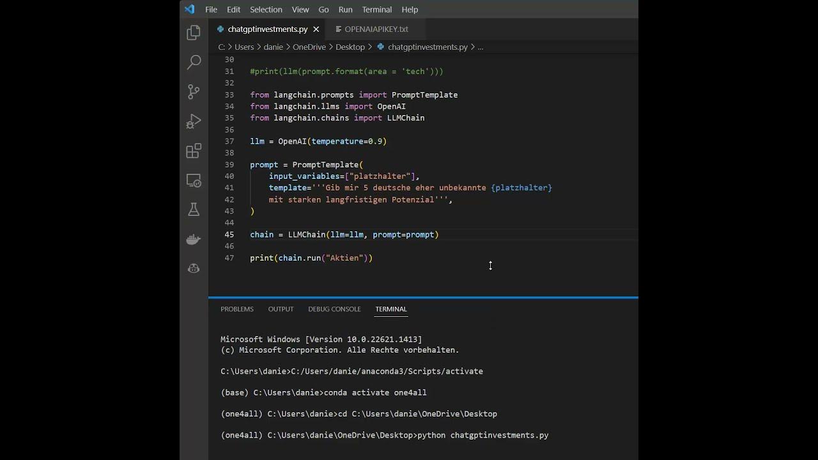This screenshot has height=460, width=818.
Task: Click the 'python chatgptinvestments.py' terminal command
Action: [483, 436]
